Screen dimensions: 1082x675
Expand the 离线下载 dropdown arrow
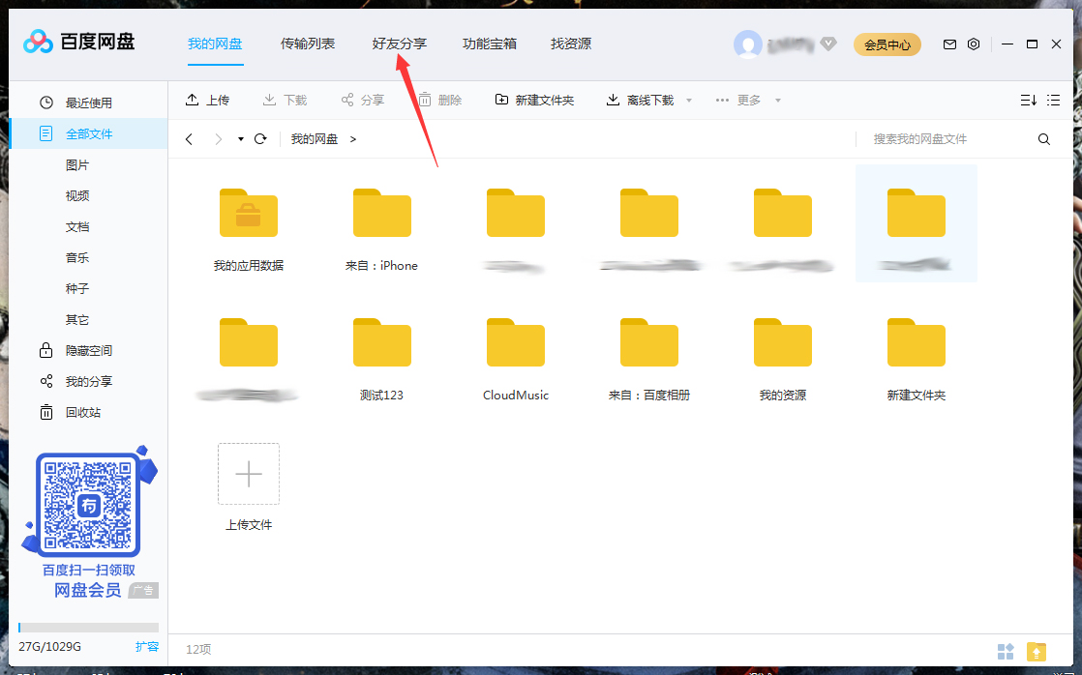[x=688, y=99]
